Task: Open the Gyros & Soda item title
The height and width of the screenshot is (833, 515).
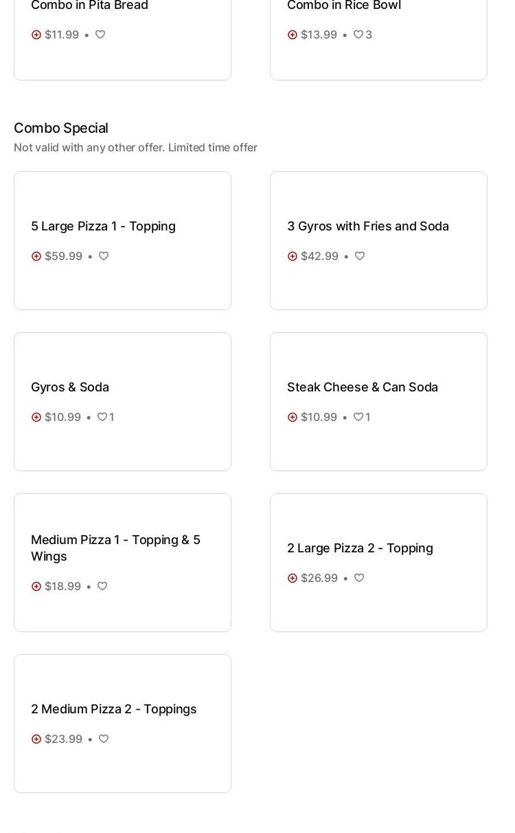Action: click(70, 387)
